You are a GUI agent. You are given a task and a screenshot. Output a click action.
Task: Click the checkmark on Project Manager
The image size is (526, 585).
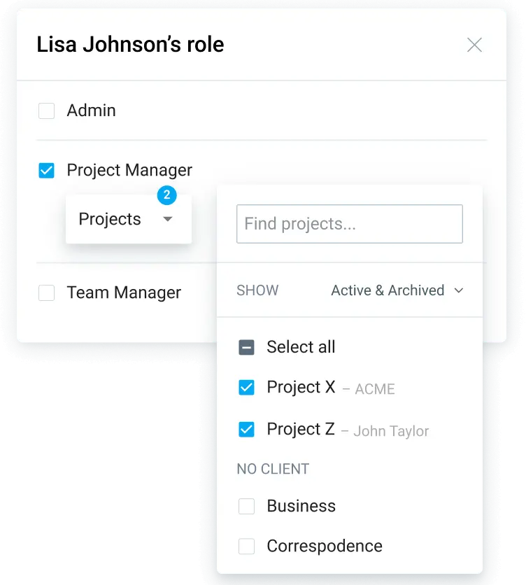46,170
